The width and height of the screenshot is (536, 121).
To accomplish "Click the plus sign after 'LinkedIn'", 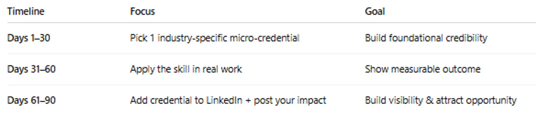I will click(248, 101).
